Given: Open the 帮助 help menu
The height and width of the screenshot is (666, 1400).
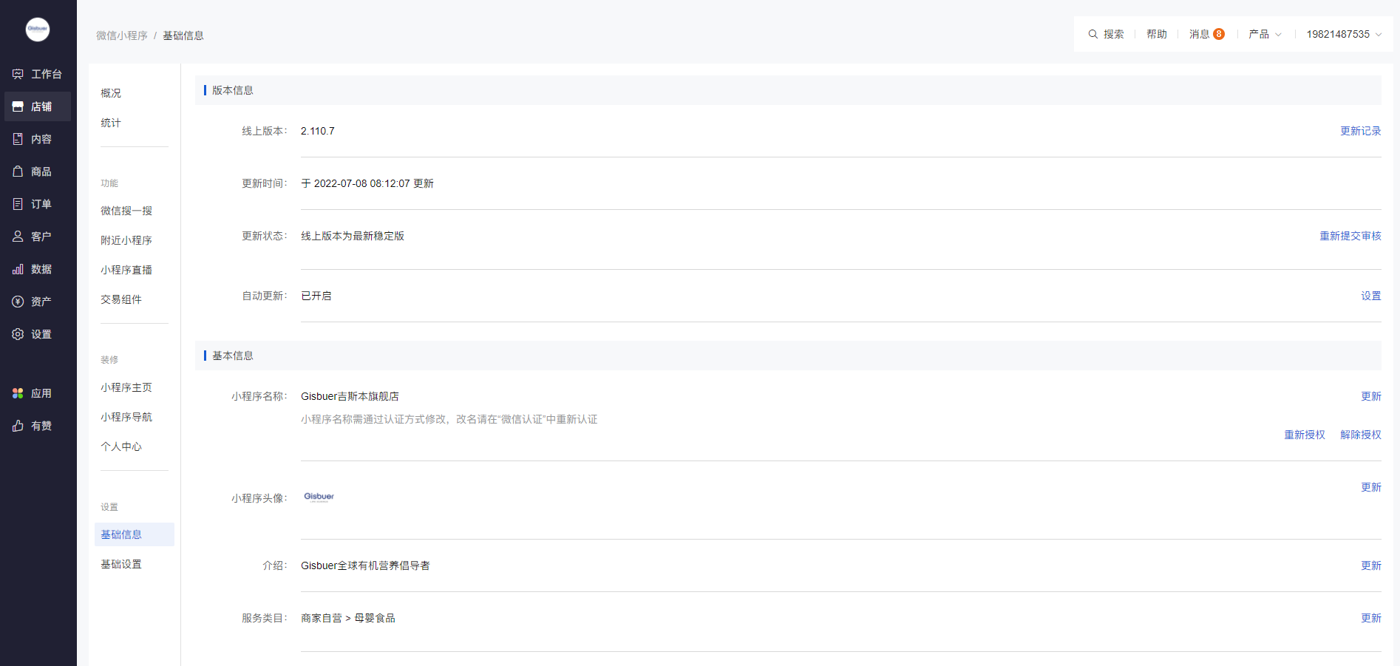Looking at the screenshot, I should pos(1157,34).
